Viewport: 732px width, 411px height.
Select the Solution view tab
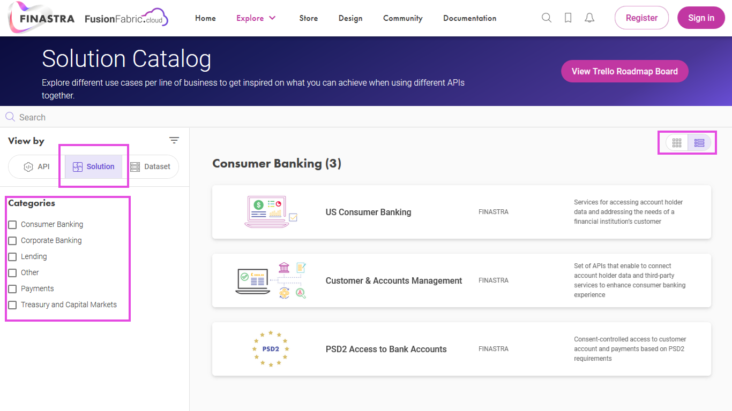(x=93, y=166)
